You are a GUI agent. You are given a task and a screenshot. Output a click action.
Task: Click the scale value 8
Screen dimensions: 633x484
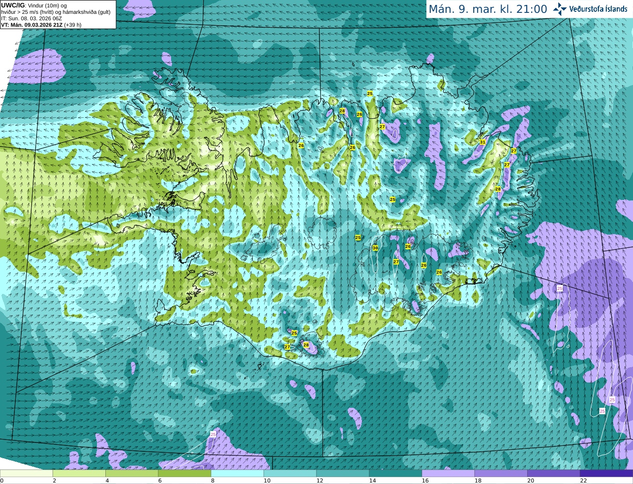[213, 481]
